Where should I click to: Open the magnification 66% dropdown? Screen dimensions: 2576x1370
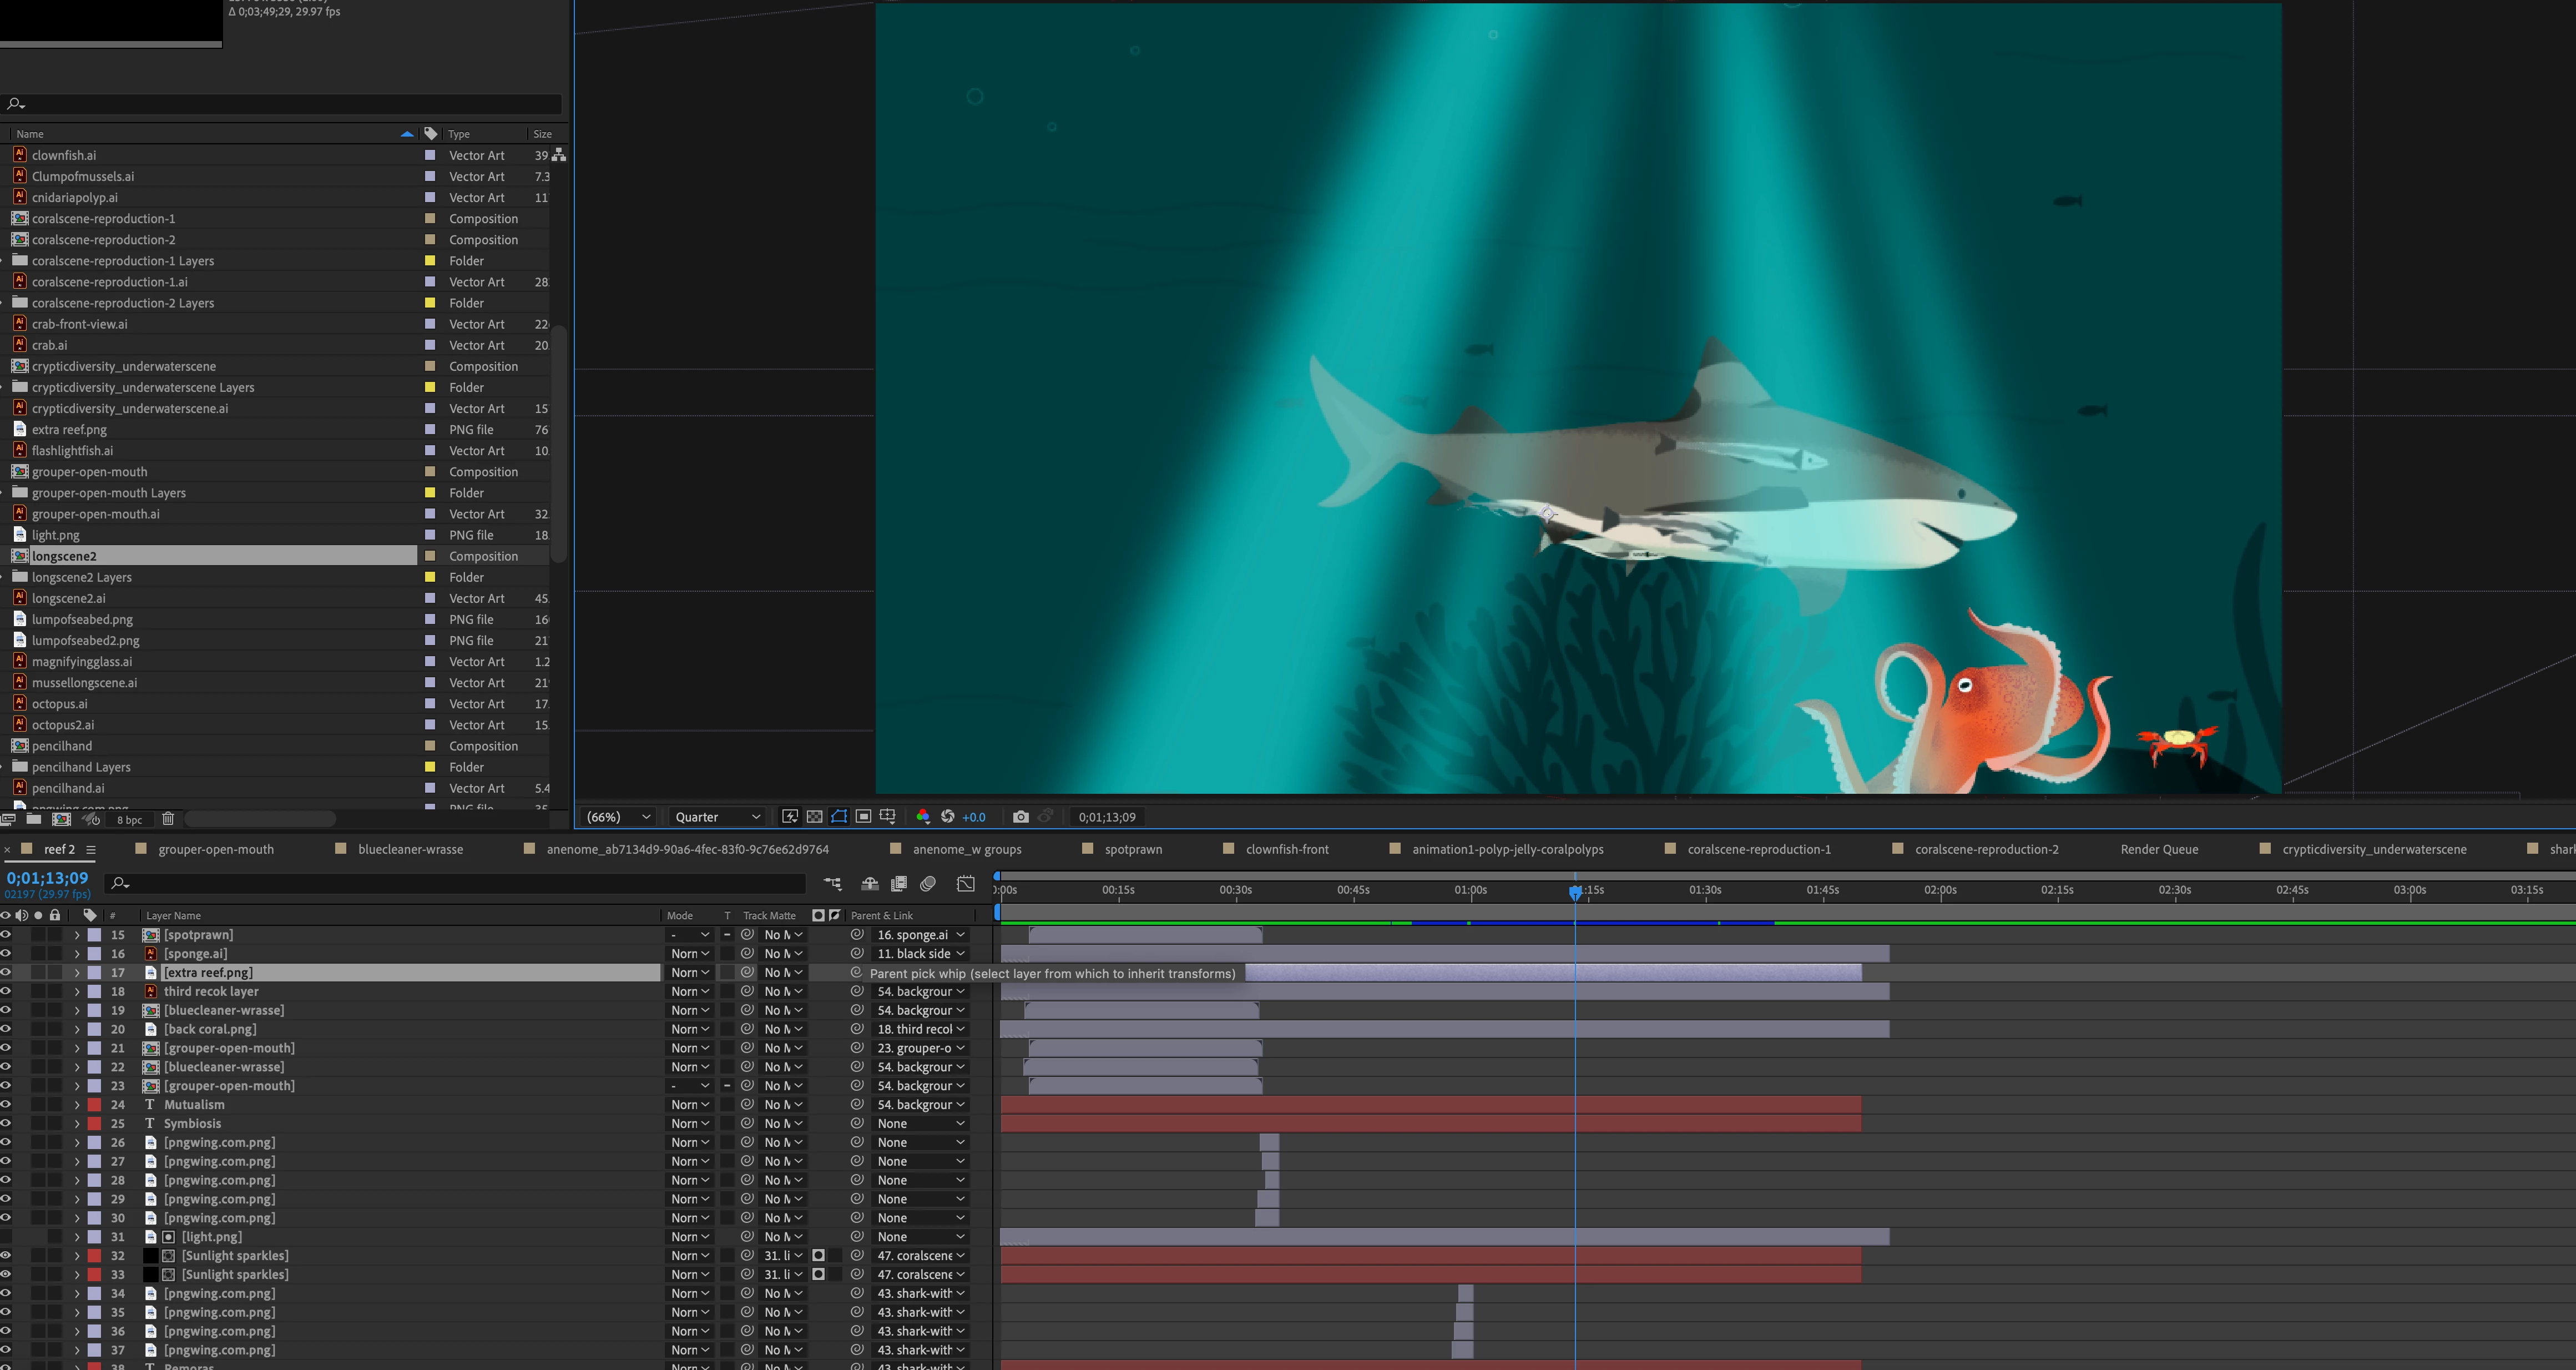tap(618, 817)
